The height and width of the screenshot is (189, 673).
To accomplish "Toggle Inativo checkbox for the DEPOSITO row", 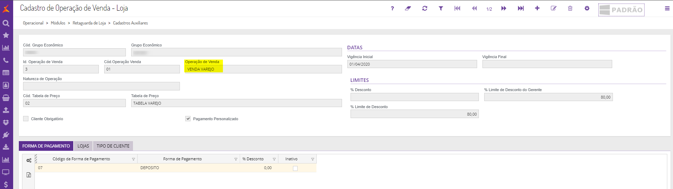I will coord(295,168).
